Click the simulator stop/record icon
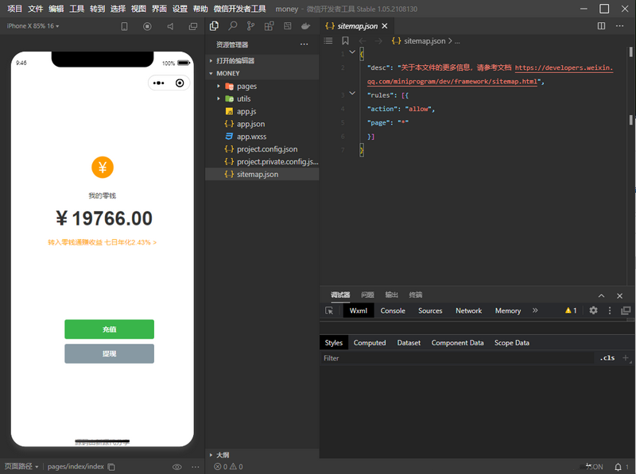636x474 pixels. pos(147,26)
